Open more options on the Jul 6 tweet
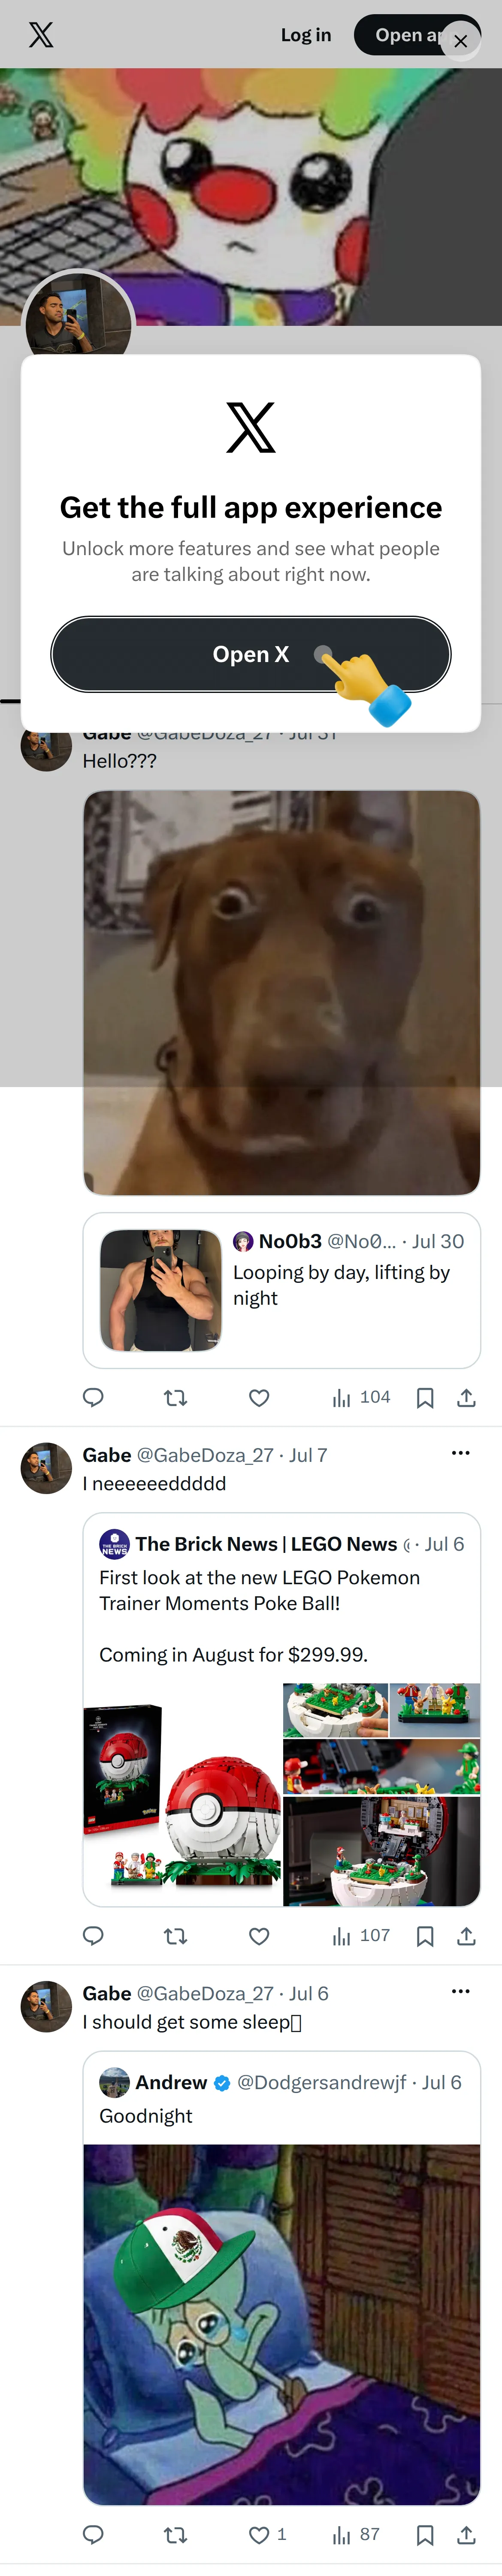Image resolution: width=502 pixels, height=2576 pixels. [x=460, y=1991]
